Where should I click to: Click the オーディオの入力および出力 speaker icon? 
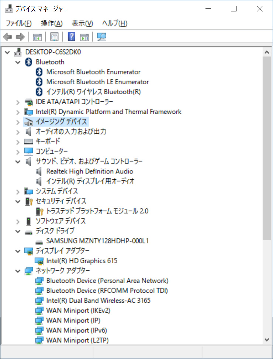coord(28,132)
